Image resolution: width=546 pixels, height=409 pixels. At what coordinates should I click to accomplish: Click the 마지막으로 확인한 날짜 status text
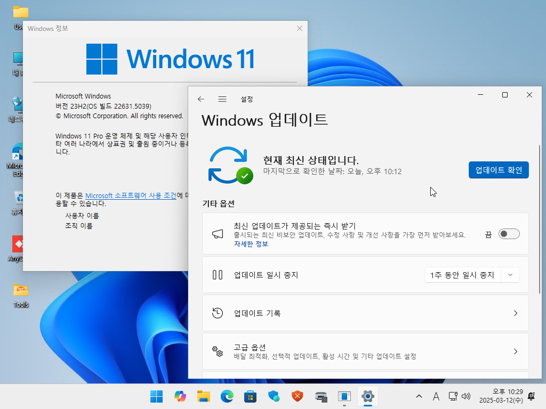333,171
